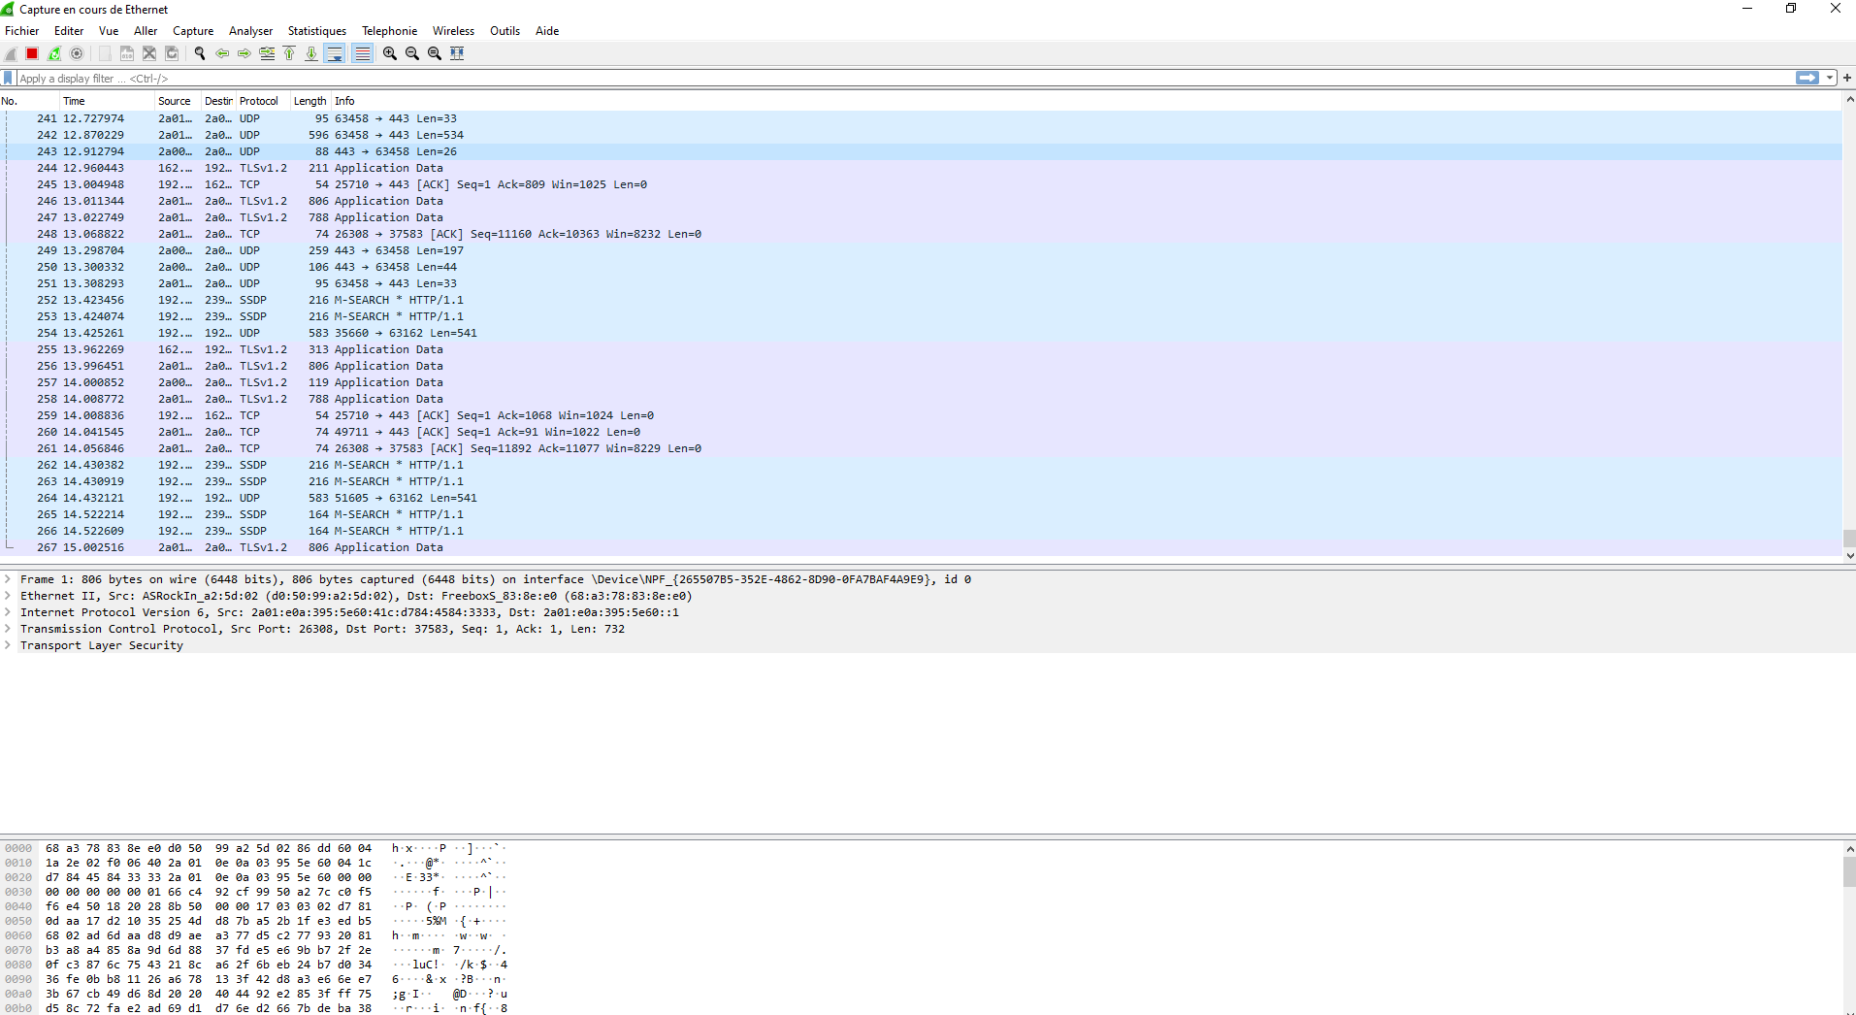Open the Wireless menu
Viewport: 1856px width, 1015px height.
[x=453, y=31]
